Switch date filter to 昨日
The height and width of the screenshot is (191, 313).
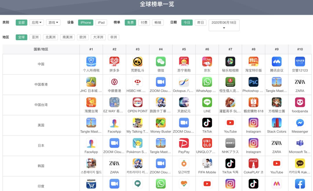pos(201,23)
